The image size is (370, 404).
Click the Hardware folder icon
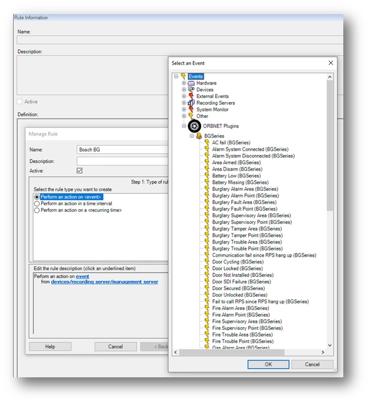coord(191,83)
